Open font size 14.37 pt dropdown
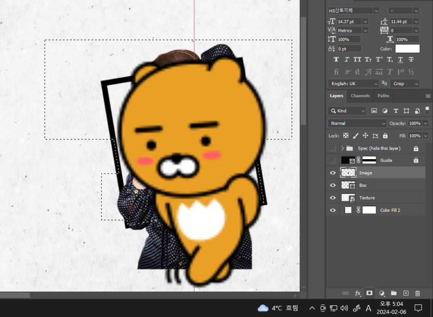This screenshot has height=317, width=433. pyautogui.click(x=365, y=22)
